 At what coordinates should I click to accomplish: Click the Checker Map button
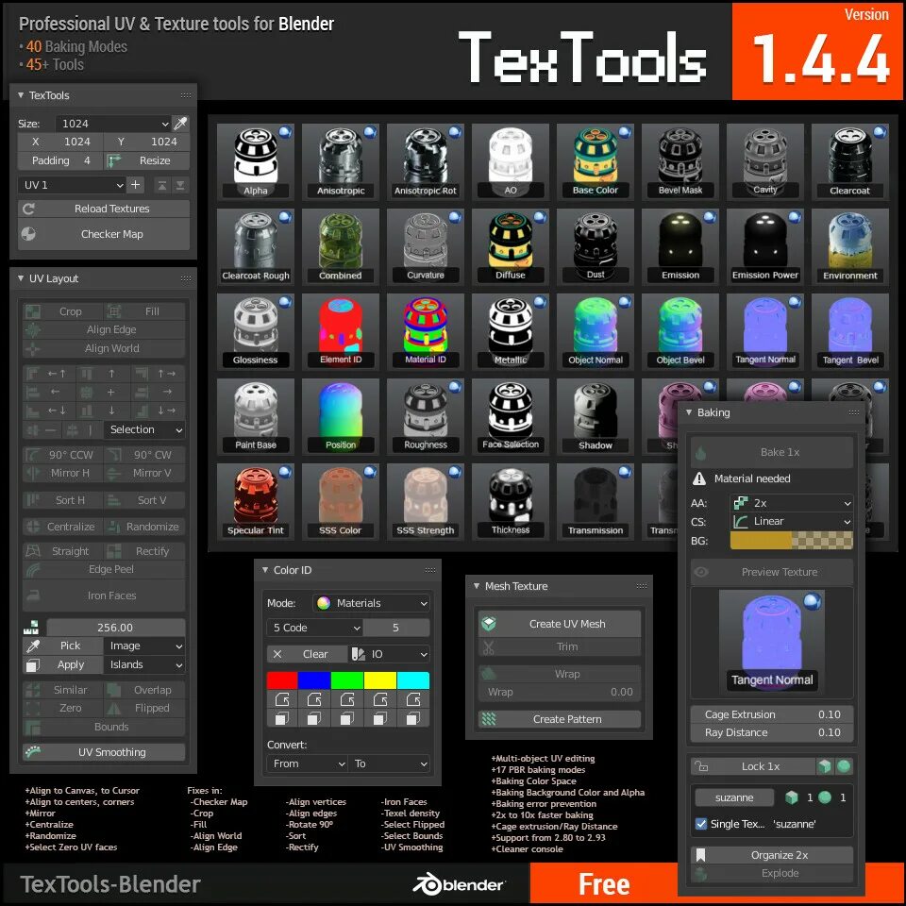coord(104,234)
